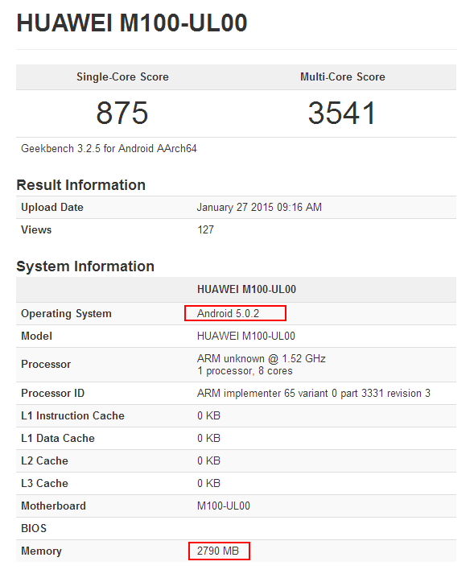Click the System Information section heading
Screen dimensions: 474x578
pyautogui.click(x=85, y=266)
